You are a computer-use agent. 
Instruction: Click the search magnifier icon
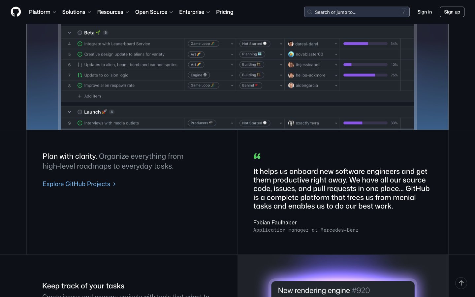tap(310, 12)
